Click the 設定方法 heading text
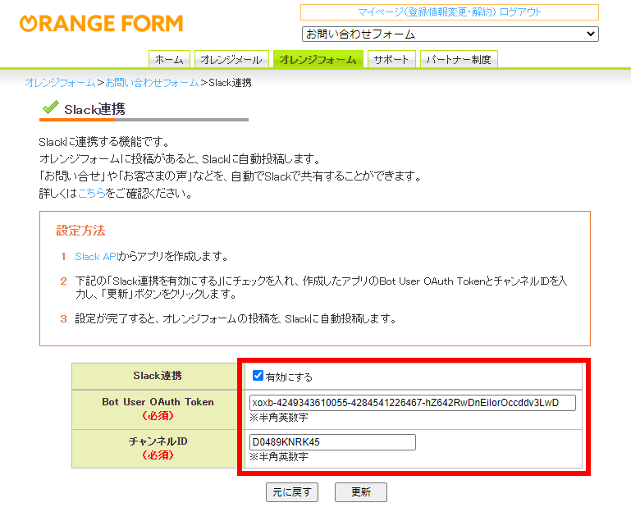The height and width of the screenshot is (512, 631). 81,231
